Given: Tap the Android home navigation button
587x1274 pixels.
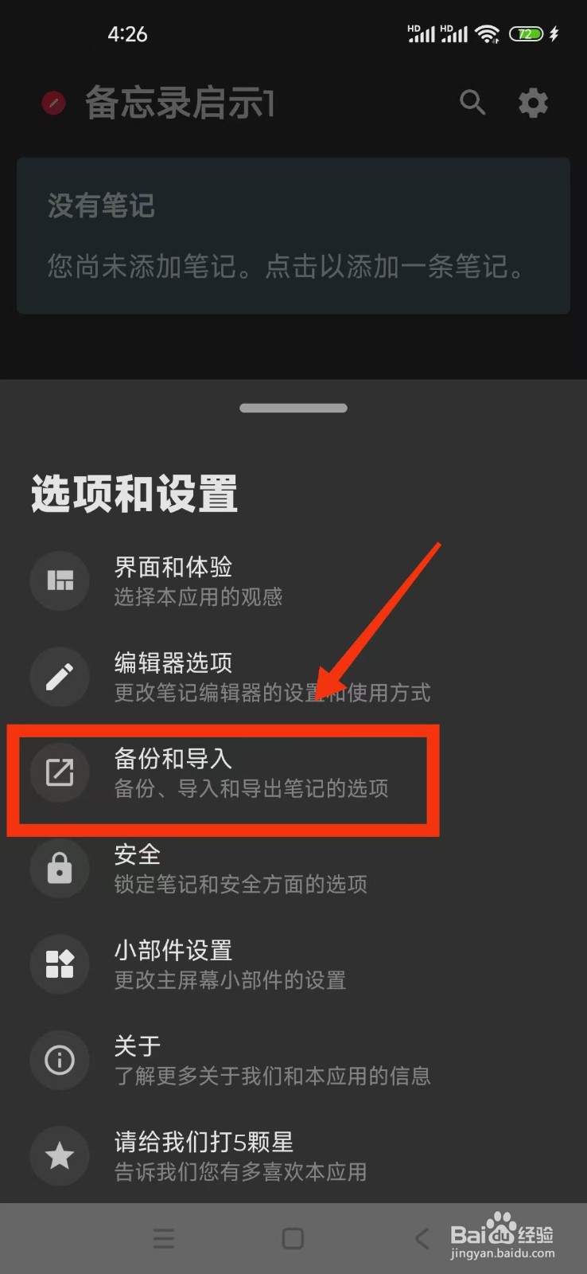Looking at the screenshot, I should [293, 1238].
